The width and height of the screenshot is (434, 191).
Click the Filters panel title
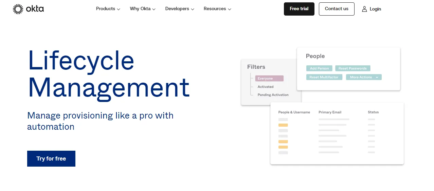(256, 67)
